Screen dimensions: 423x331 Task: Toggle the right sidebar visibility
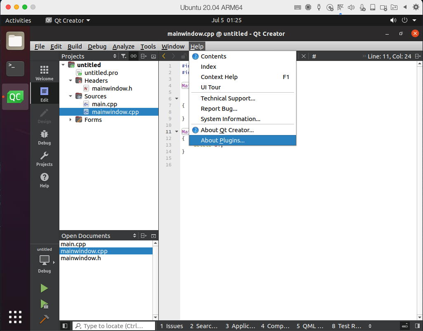pyautogui.click(x=417, y=326)
